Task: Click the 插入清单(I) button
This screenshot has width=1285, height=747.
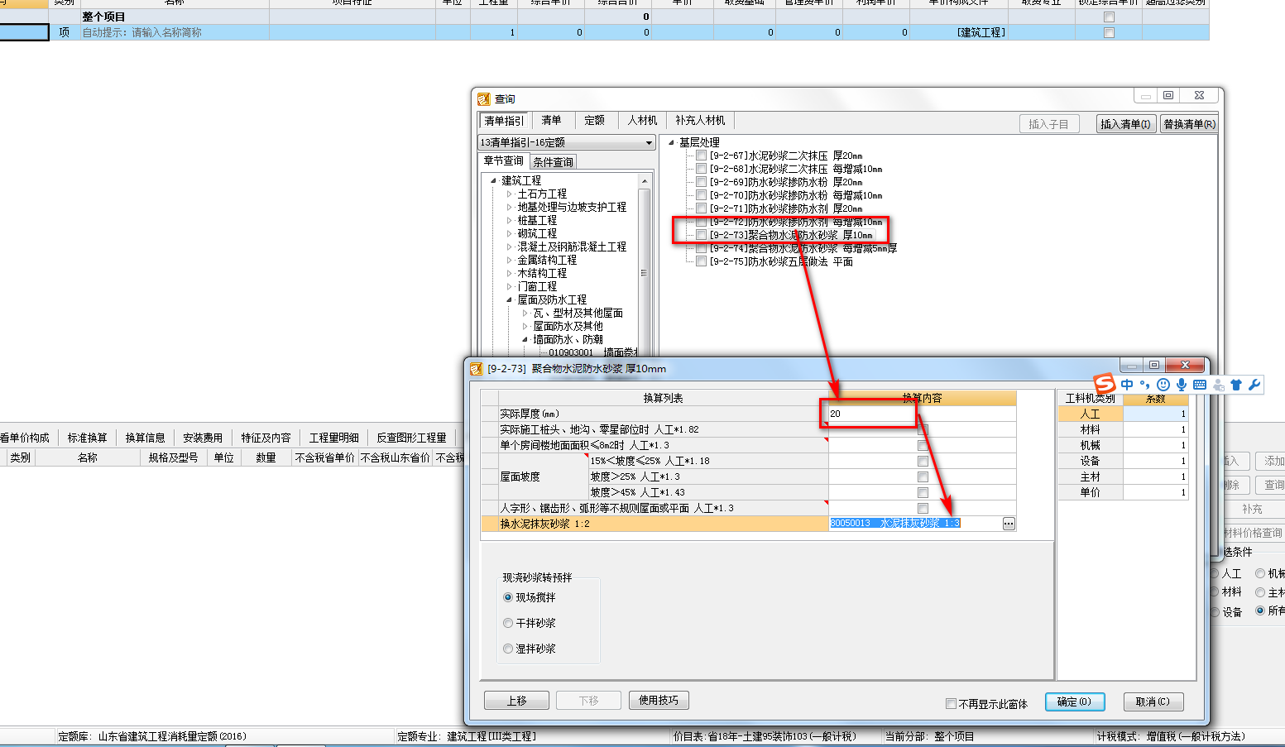Action: pos(1125,124)
